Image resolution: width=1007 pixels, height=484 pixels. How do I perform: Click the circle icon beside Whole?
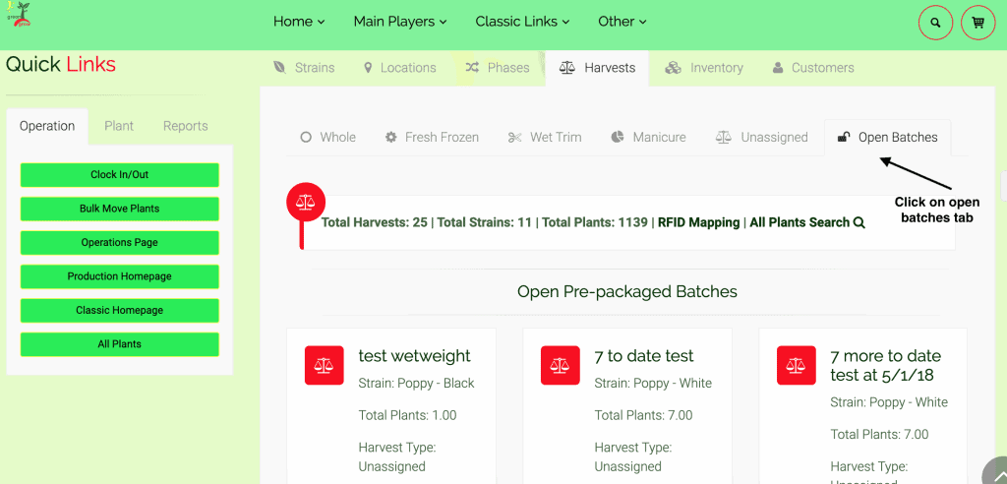point(307,137)
